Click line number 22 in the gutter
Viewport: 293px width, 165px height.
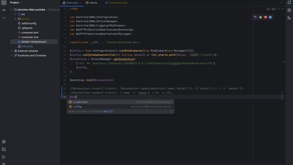[65, 97]
